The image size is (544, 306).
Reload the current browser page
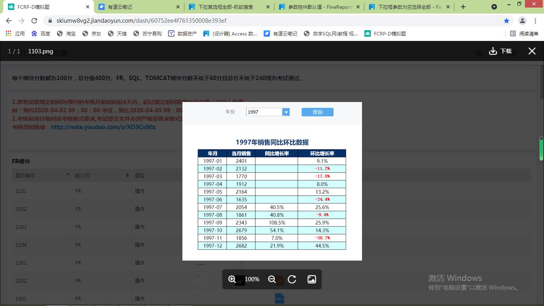coord(34,21)
